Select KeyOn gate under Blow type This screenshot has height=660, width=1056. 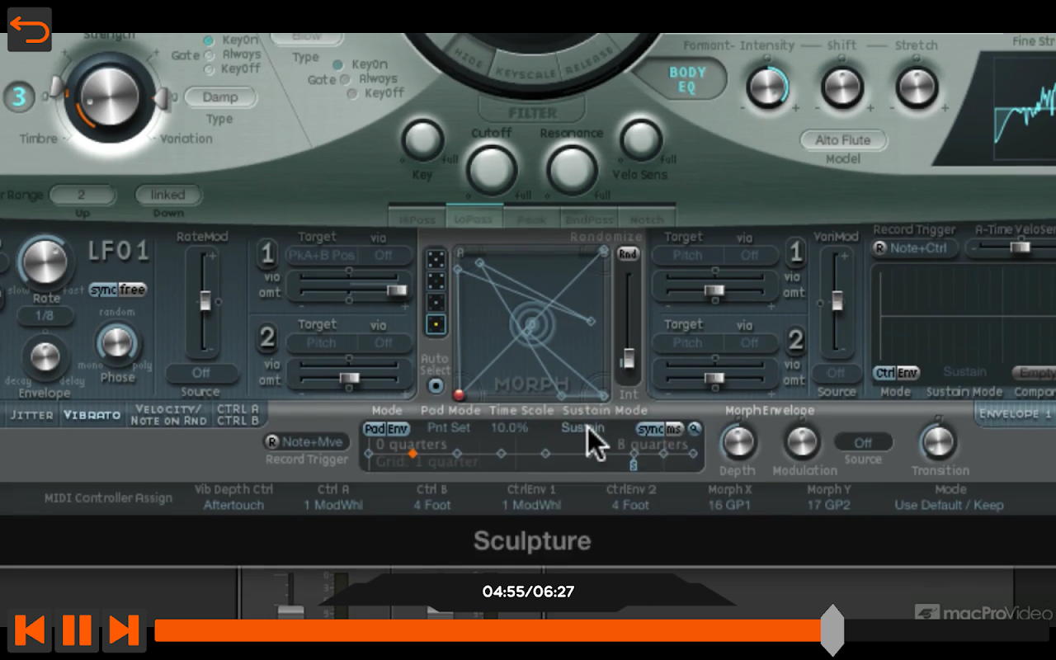click(x=338, y=64)
